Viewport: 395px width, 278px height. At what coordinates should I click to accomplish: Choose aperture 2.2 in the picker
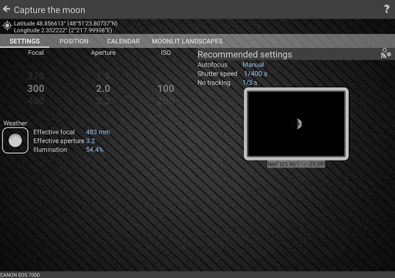click(x=103, y=101)
